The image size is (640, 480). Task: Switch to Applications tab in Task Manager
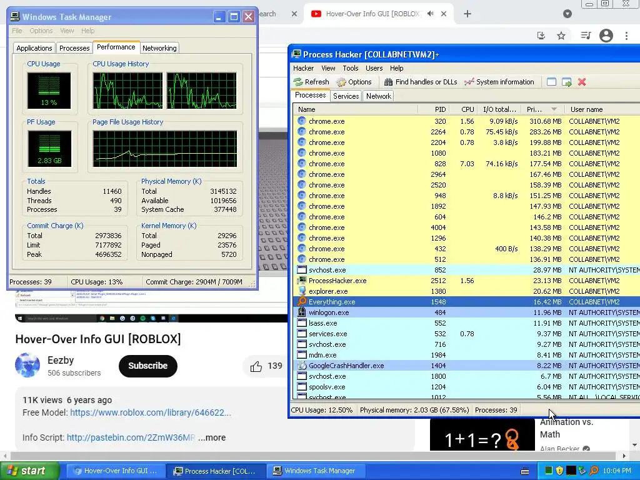click(34, 48)
